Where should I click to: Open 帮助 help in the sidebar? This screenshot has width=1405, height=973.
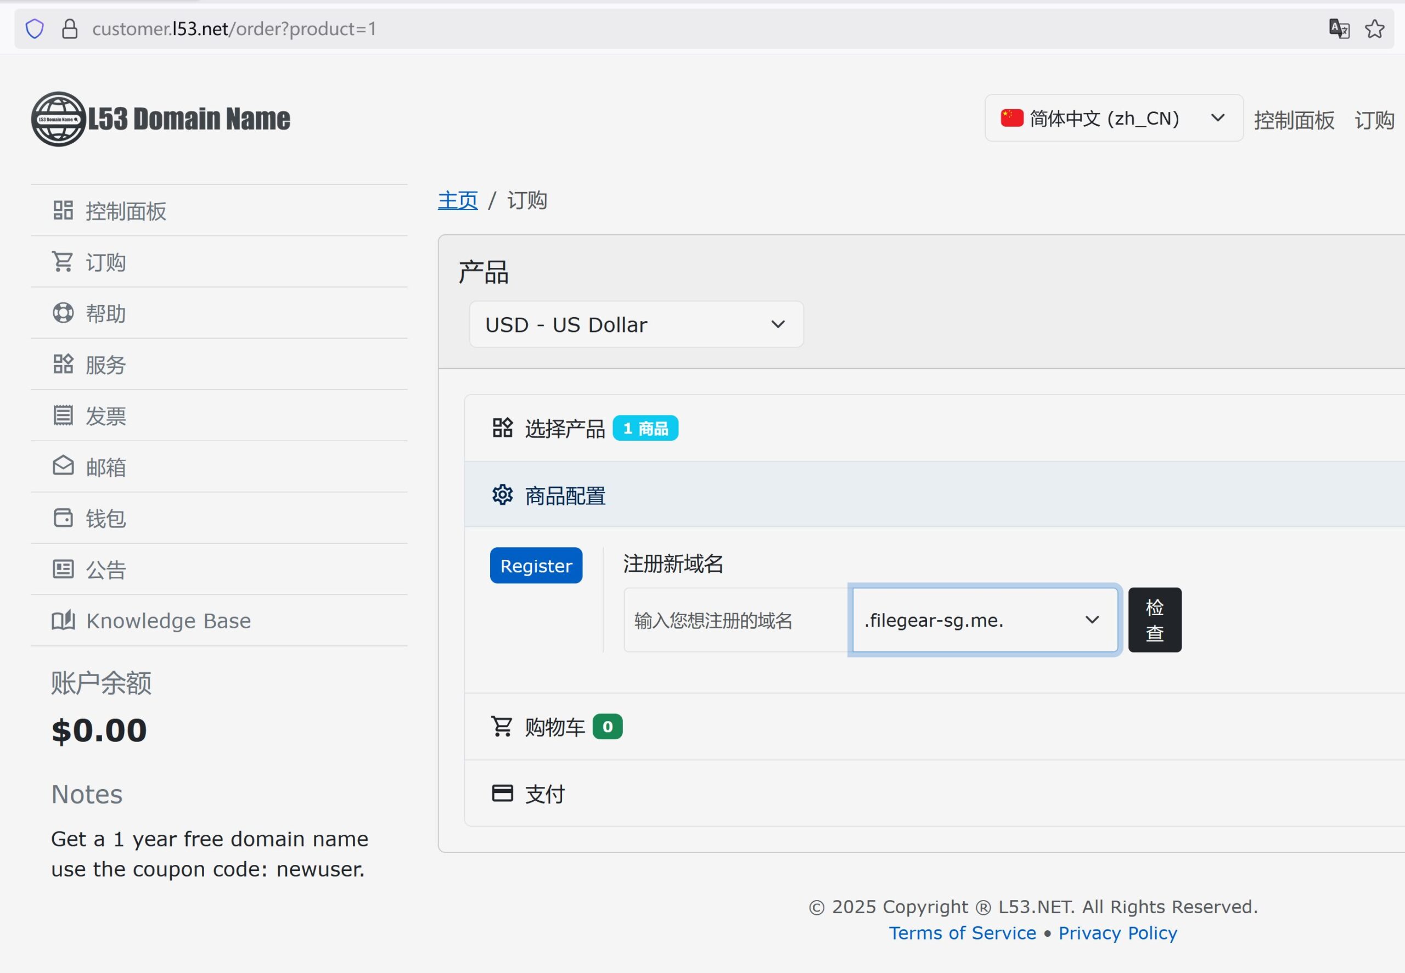[x=105, y=313]
